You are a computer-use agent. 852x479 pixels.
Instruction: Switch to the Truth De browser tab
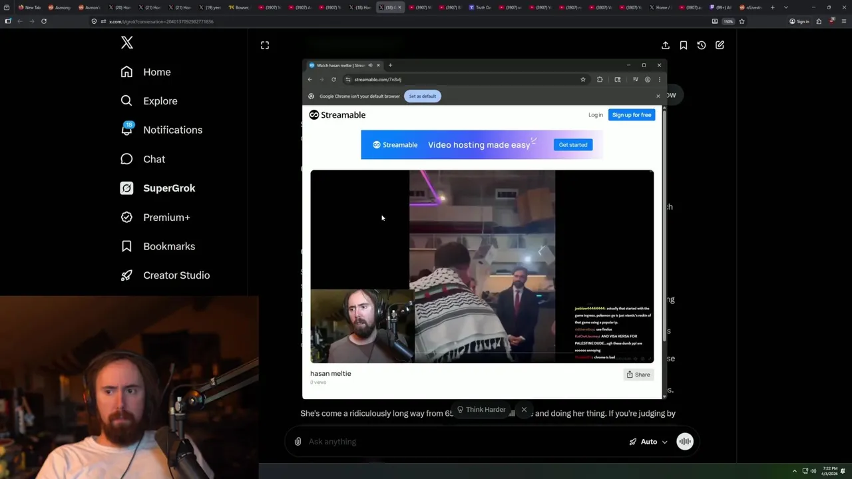(479, 7)
